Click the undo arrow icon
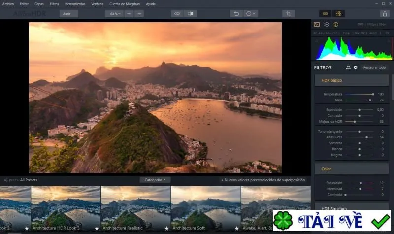Screen dimensions: 394x234 [x=236, y=14]
